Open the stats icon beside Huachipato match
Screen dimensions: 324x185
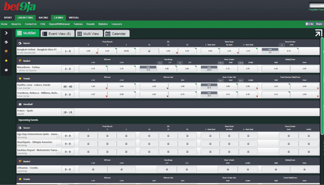click(x=58, y=145)
